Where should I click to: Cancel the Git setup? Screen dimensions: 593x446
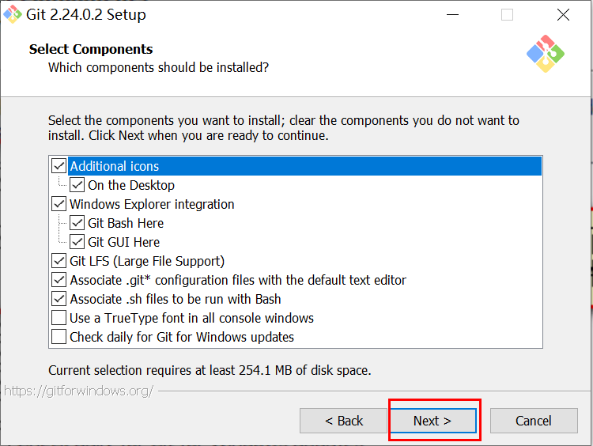(534, 421)
